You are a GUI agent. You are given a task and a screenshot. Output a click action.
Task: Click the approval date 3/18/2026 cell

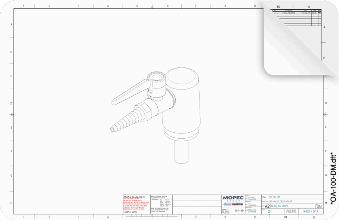coord(253,211)
